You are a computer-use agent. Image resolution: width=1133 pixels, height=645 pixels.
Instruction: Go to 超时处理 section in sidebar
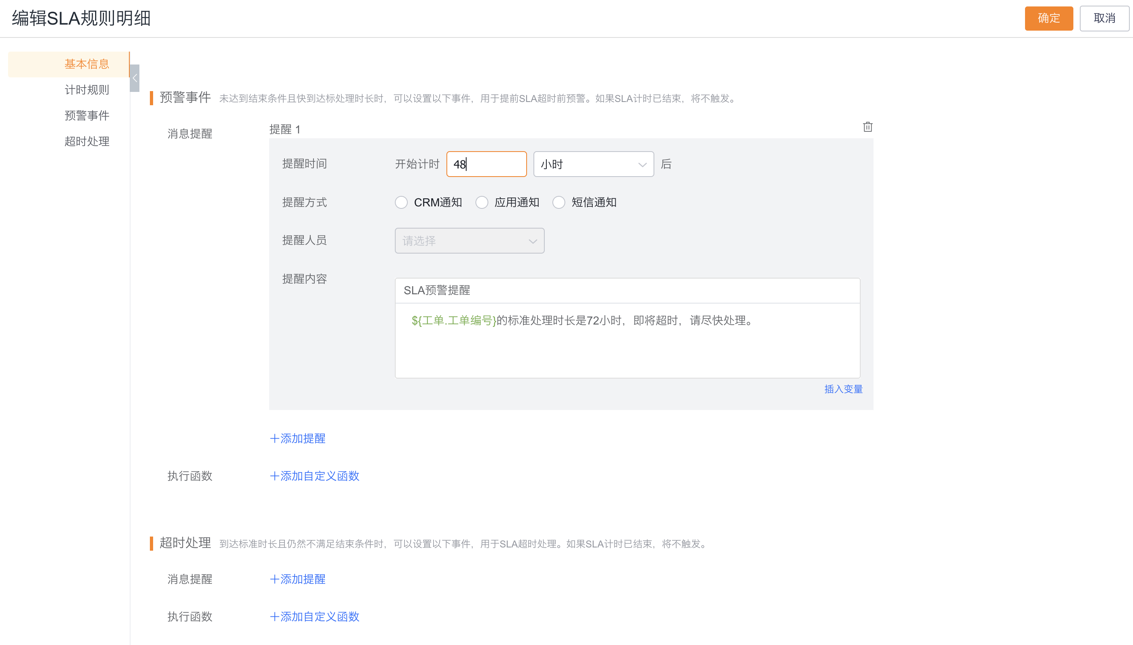tap(87, 141)
